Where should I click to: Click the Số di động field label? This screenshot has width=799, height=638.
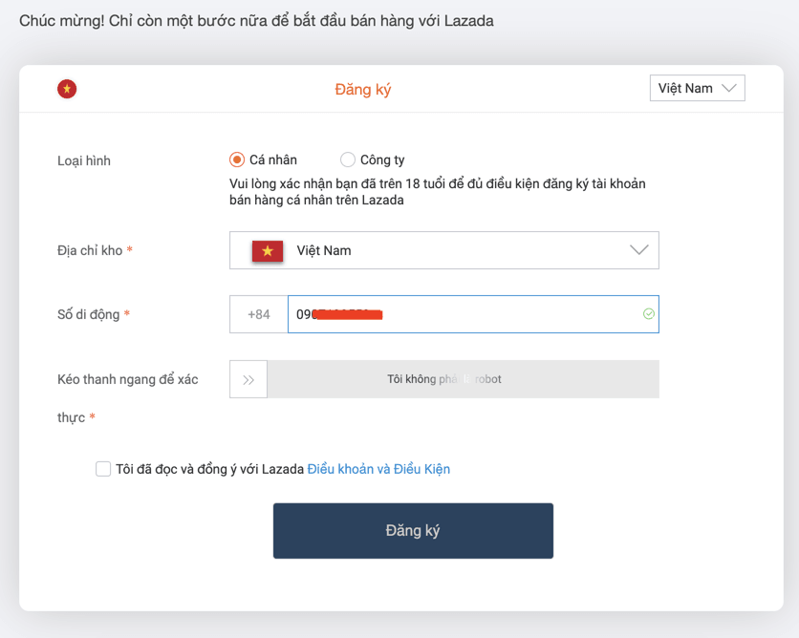[89, 314]
